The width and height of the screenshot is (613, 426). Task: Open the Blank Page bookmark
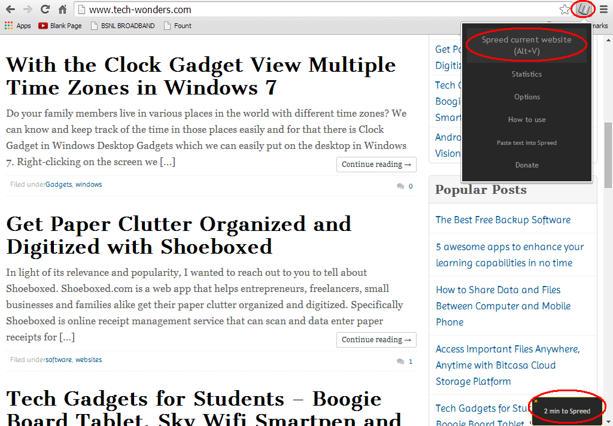(x=60, y=26)
